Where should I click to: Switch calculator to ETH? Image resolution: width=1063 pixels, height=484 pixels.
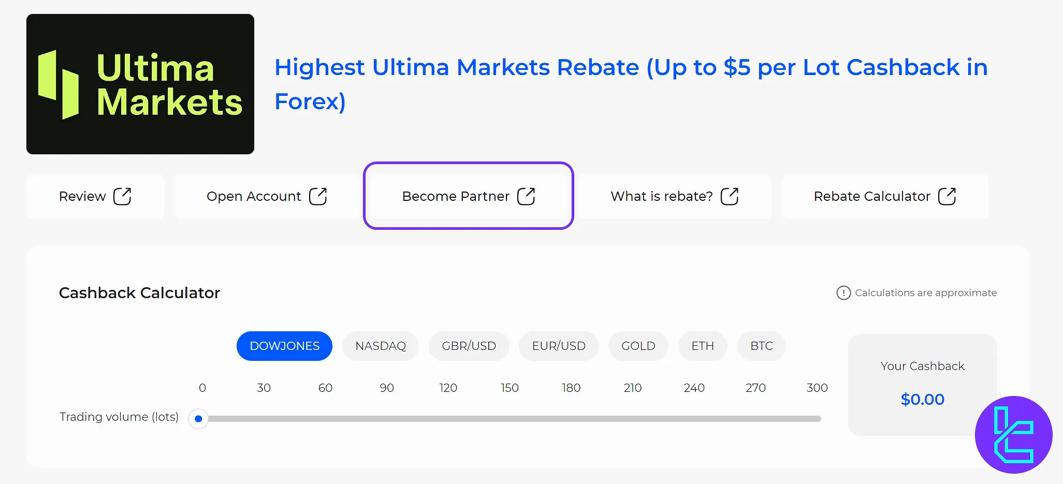pyautogui.click(x=703, y=346)
